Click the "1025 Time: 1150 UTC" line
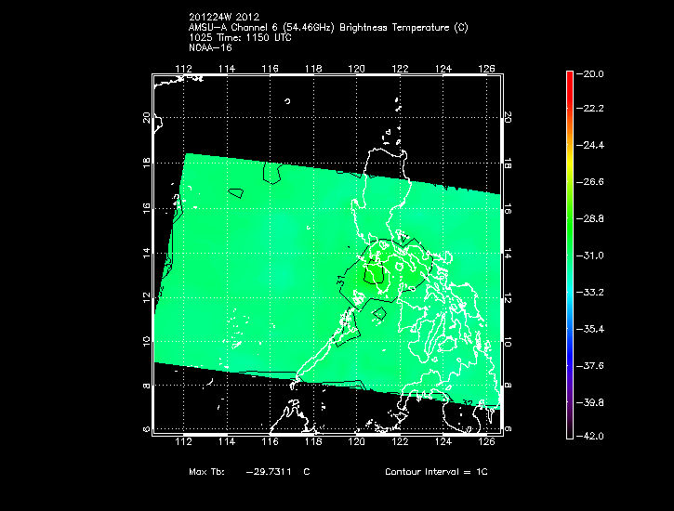The image size is (674, 511). pyautogui.click(x=240, y=38)
